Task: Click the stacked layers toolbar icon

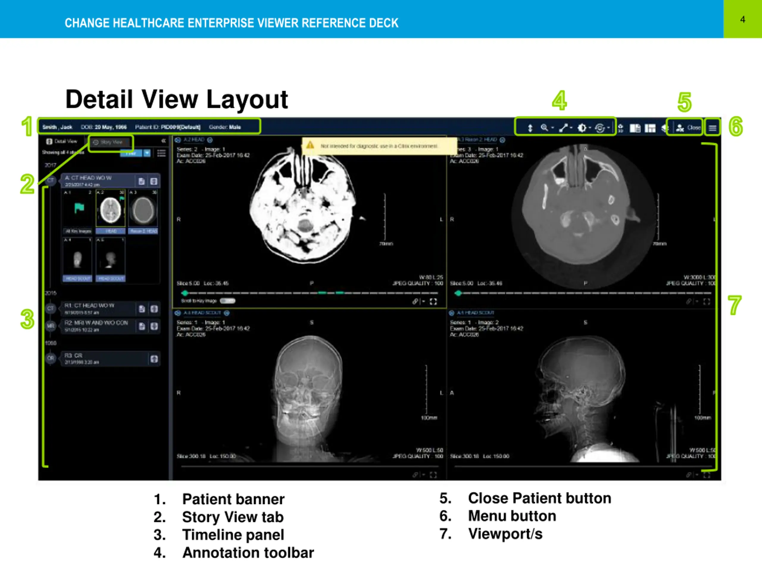Action: [x=665, y=128]
